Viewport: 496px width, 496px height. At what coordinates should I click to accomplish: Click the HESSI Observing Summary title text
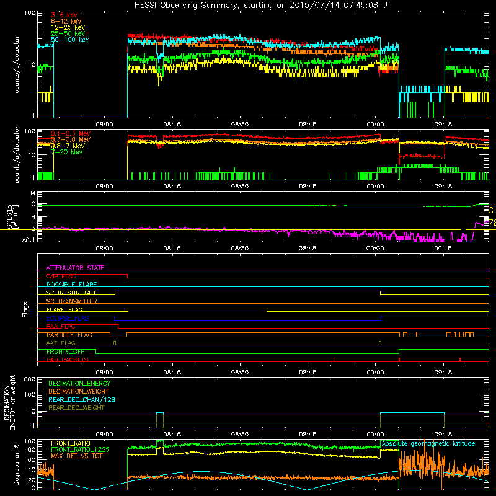point(263,6)
